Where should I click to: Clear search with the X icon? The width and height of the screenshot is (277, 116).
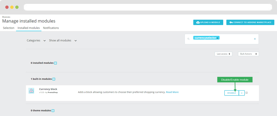point(255,39)
